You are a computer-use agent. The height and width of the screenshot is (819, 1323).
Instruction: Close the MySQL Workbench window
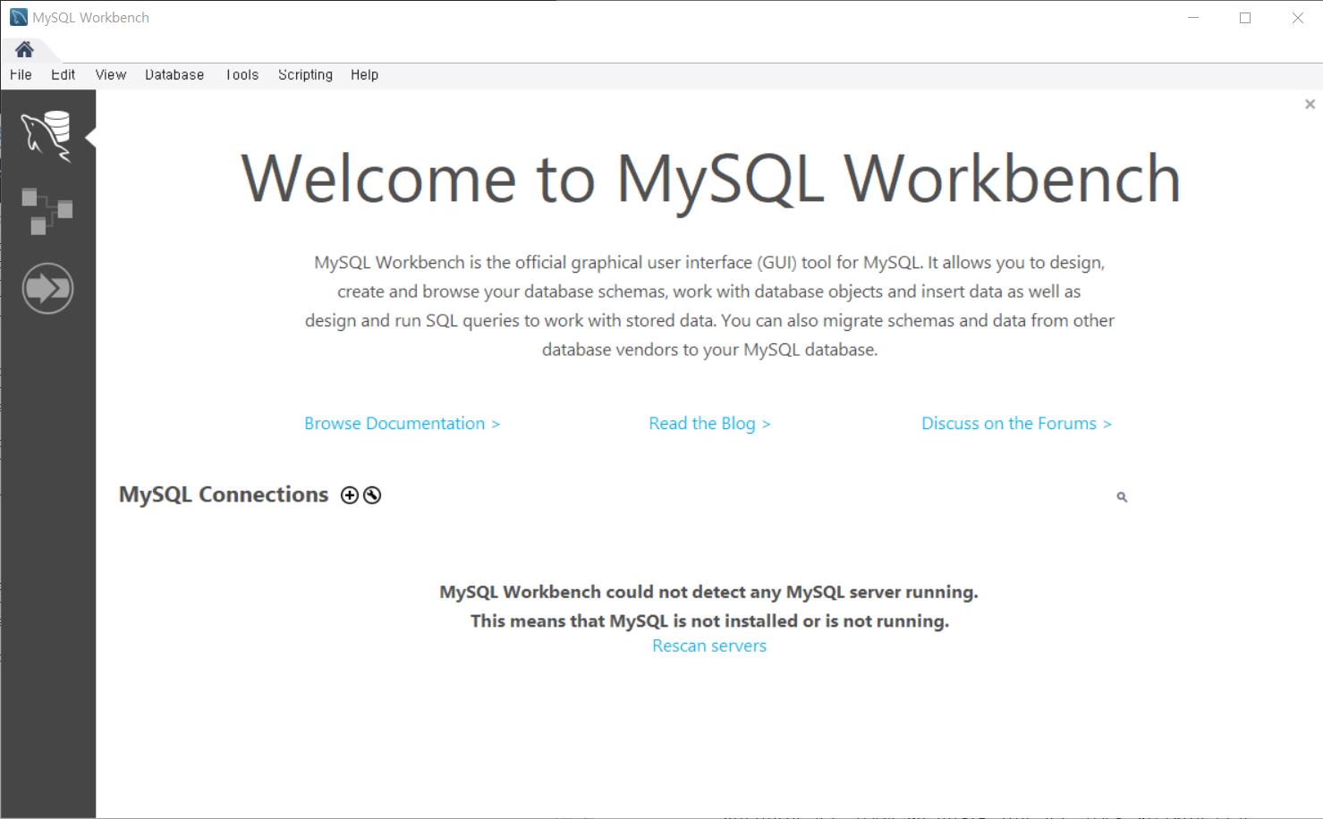1298,18
